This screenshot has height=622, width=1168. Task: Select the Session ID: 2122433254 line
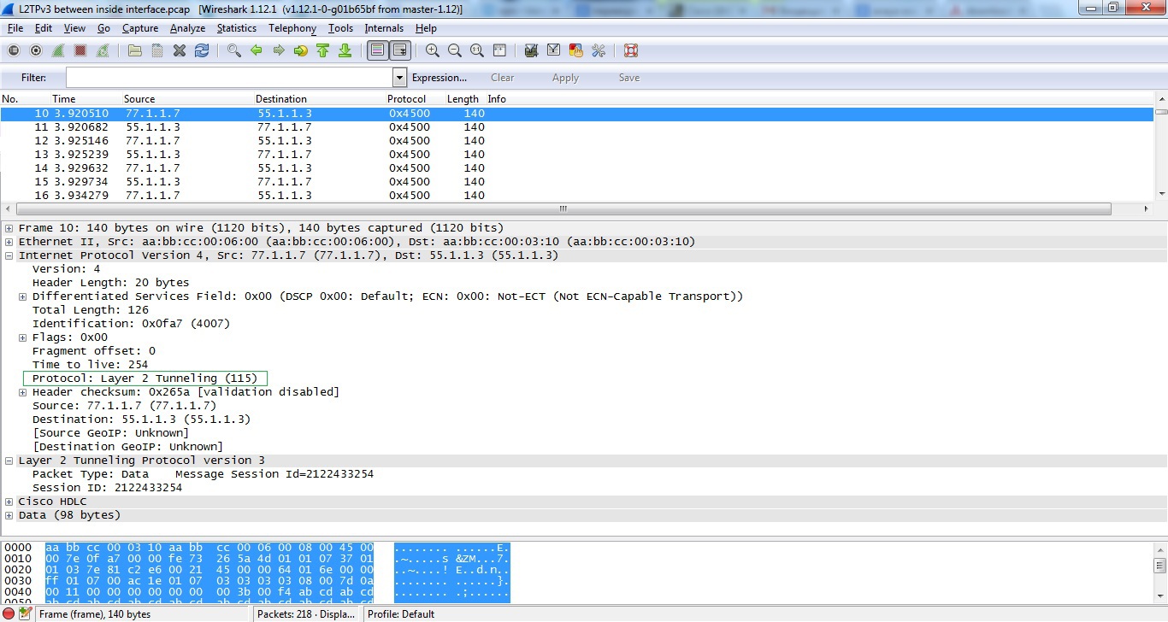coord(107,488)
